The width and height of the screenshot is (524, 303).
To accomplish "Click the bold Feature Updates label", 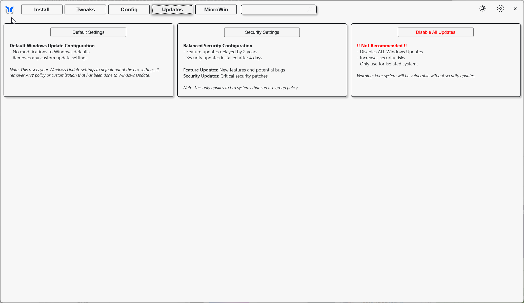I will (200, 70).
